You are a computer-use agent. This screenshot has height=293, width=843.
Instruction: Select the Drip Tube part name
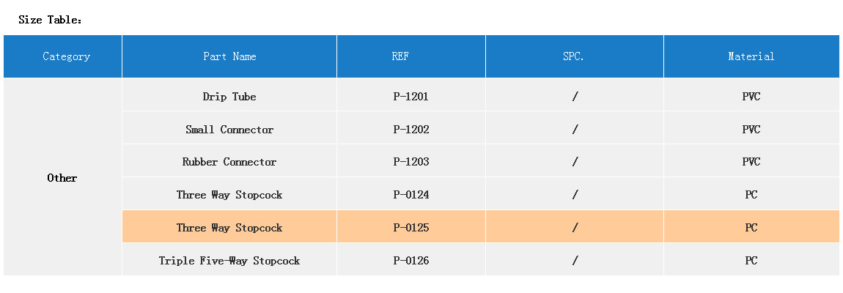pos(229,97)
